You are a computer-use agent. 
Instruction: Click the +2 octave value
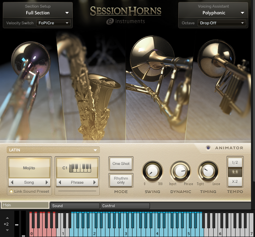coord(6,224)
